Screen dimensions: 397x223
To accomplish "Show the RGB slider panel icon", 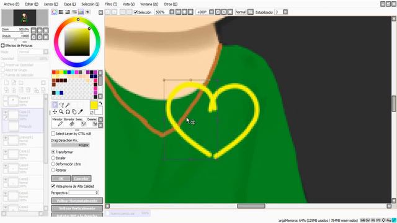I will (61, 12).
